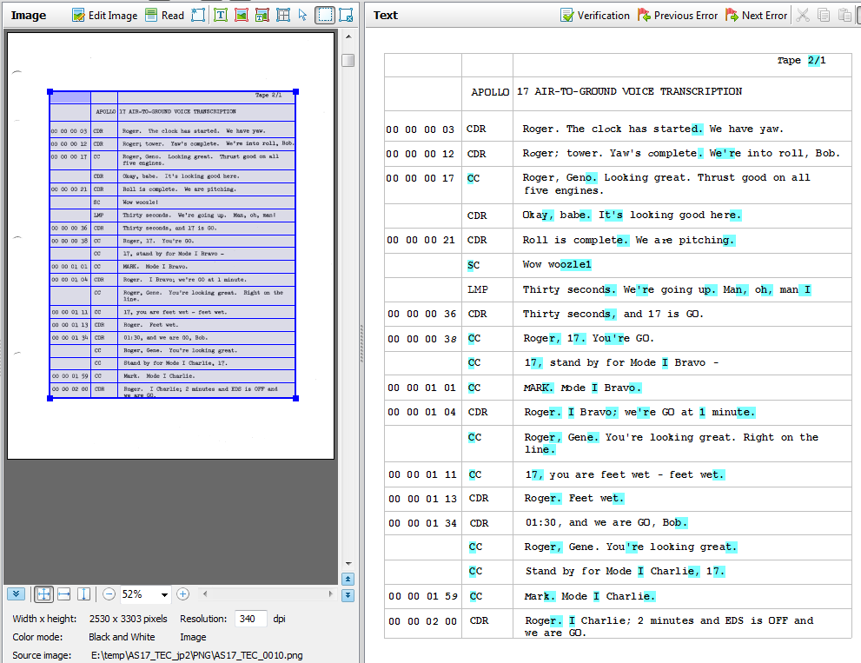Click 'Roger. Feet wet.' text
This screenshot has width=861, height=663.
point(574,498)
